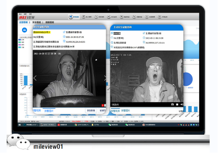Click the 状态数据 button
This screenshot has height=153, width=218.
[91, 110]
